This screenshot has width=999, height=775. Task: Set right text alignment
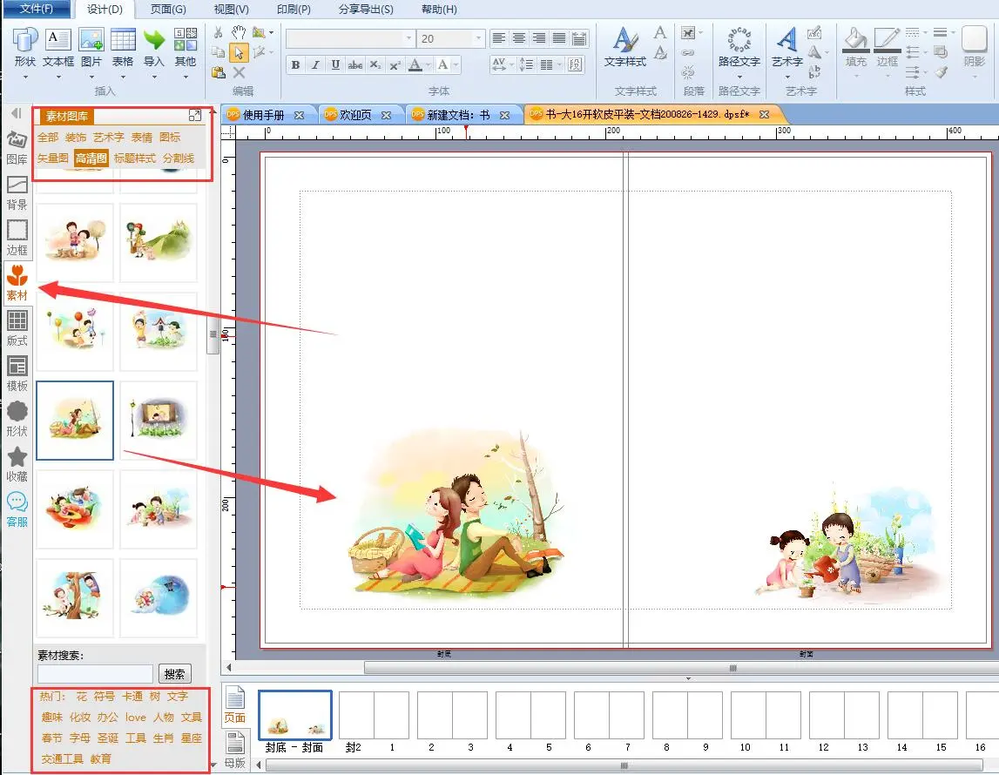[539, 39]
